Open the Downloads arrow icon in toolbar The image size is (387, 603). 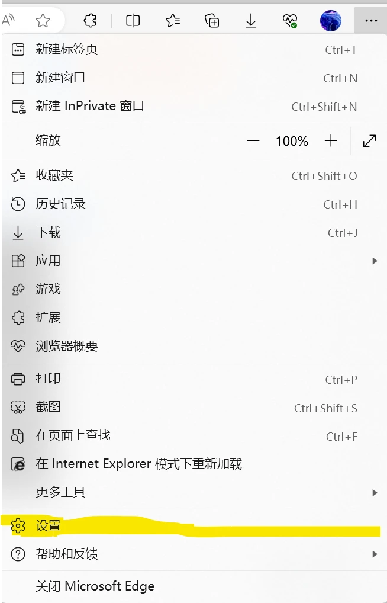pos(251,20)
